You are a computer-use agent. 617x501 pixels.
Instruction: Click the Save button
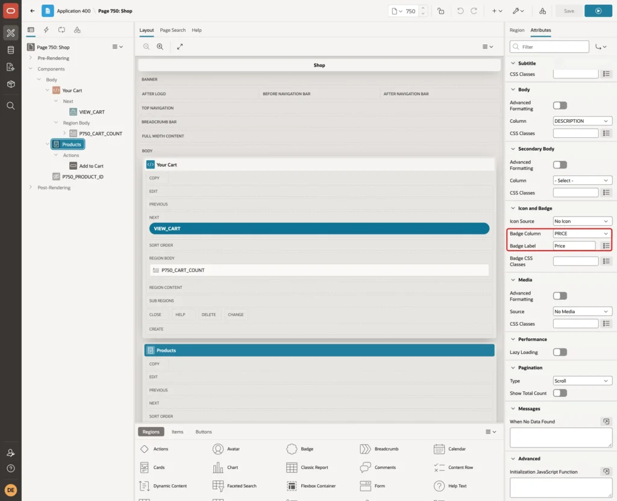569,11
